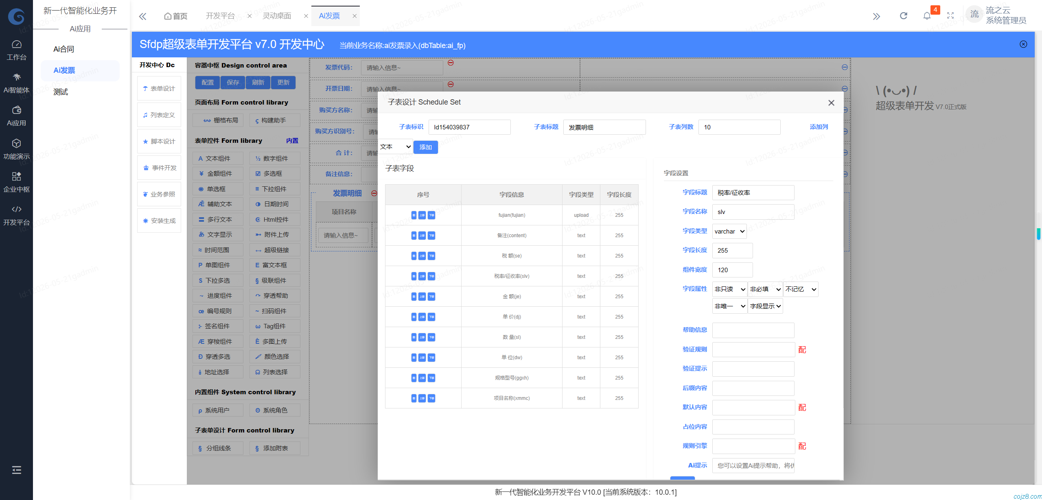
Task: Click the 字段标题 input field
Action: pyautogui.click(x=753, y=192)
